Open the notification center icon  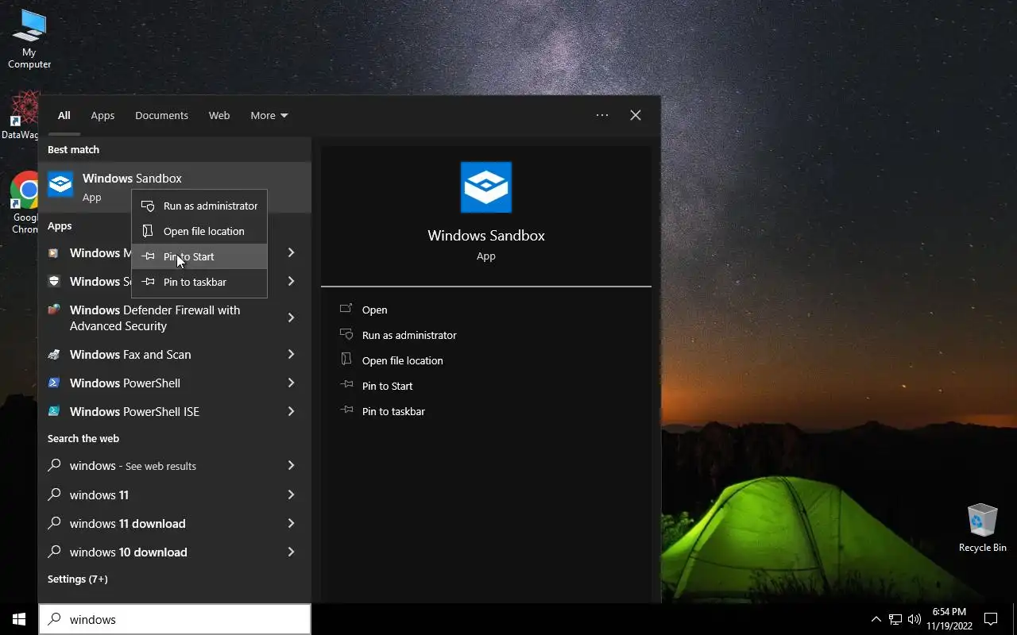(991, 619)
